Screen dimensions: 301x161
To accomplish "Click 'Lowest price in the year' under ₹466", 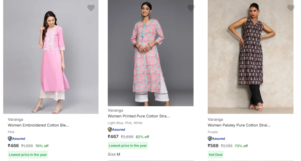I will coord(28,155).
